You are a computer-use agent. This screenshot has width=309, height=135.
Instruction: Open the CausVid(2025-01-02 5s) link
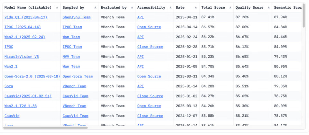(28, 96)
